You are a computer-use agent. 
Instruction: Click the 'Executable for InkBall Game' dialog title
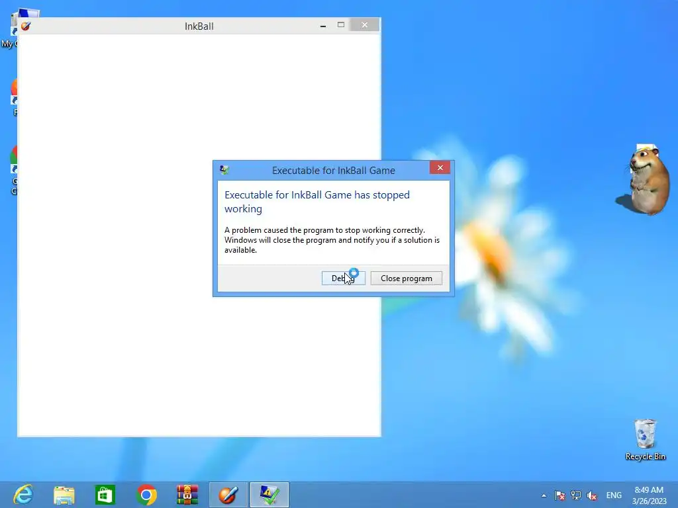[x=334, y=171]
